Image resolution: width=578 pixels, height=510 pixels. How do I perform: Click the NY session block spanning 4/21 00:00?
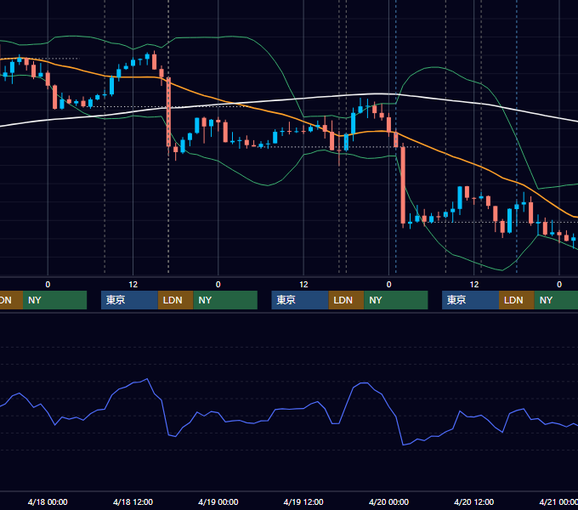(x=556, y=300)
